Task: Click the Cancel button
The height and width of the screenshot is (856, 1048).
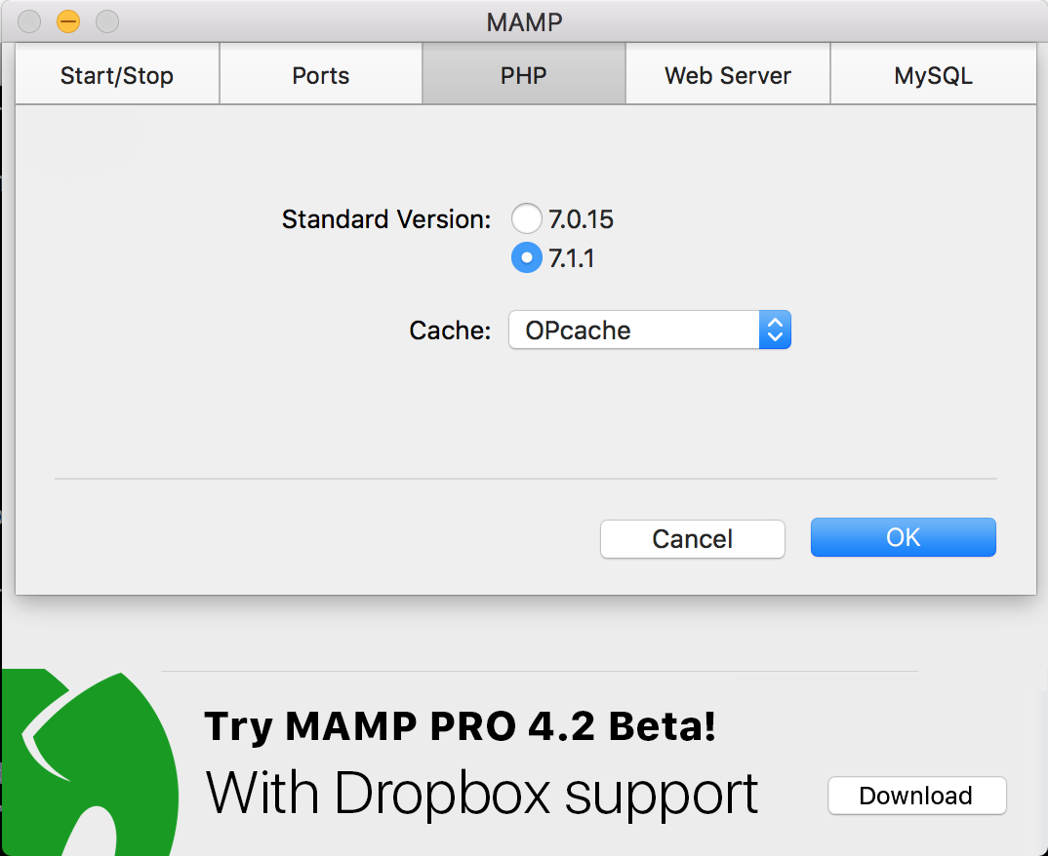Action: click(693, 539)
